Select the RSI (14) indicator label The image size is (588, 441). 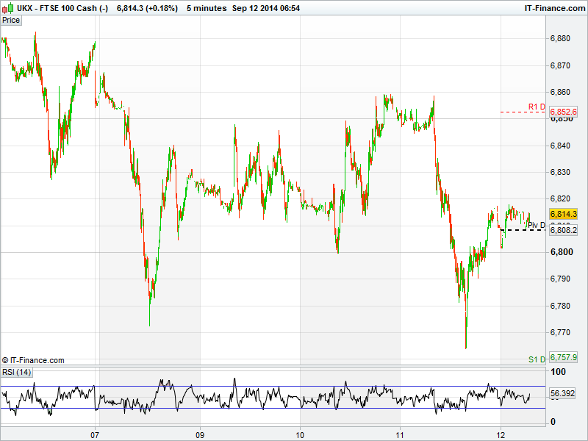17,373
